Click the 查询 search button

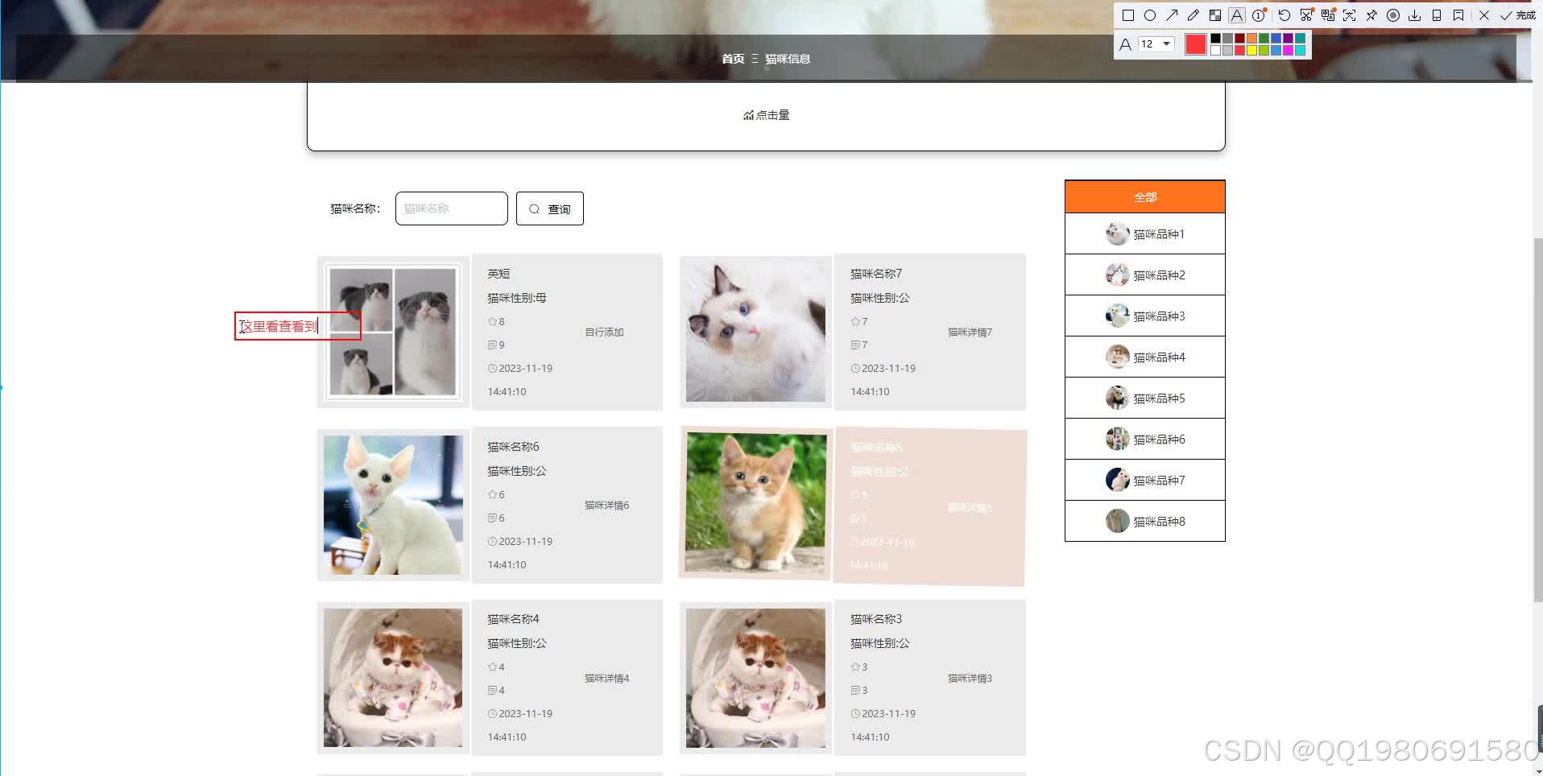[x=549, y=208]
